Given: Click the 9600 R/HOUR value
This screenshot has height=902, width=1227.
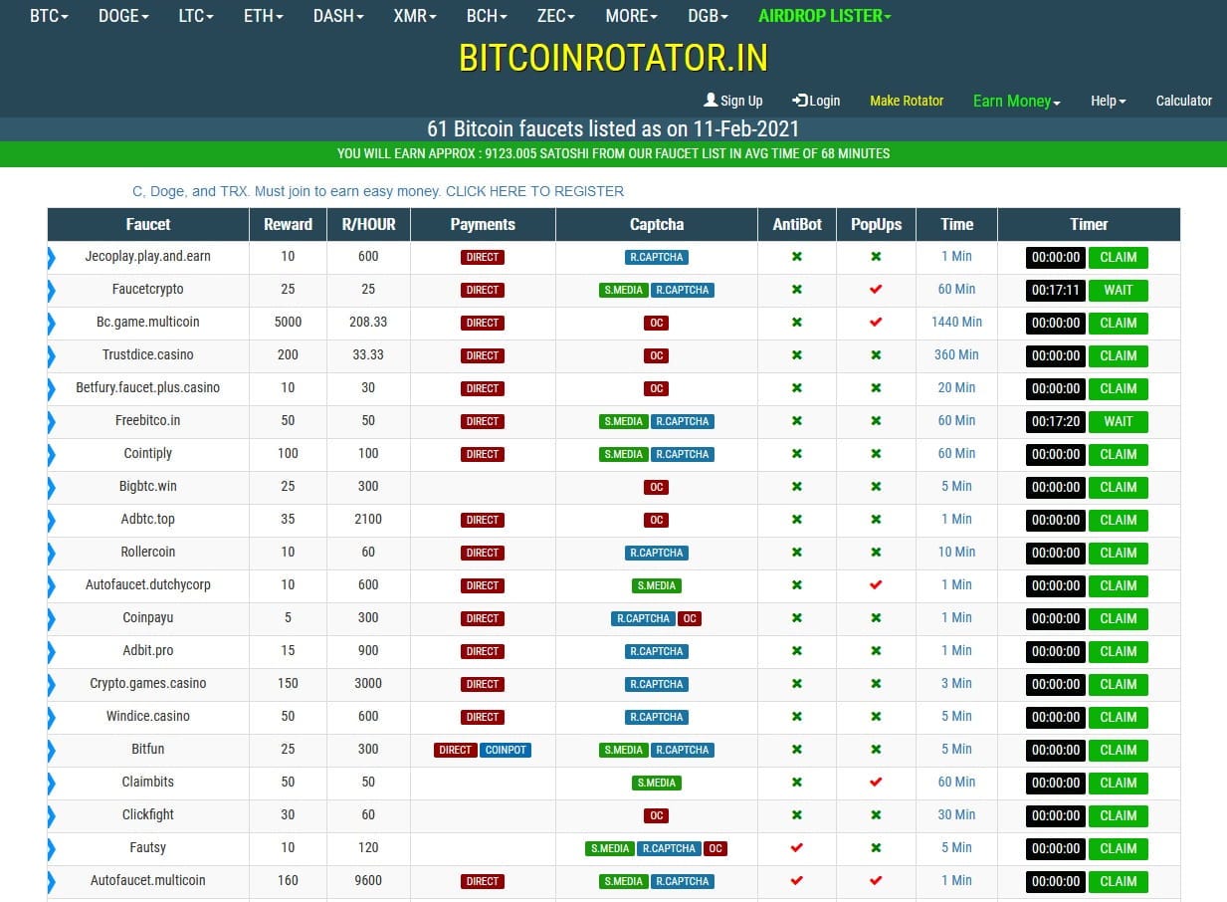Looking at the screenshot, I should pos(368,880).
